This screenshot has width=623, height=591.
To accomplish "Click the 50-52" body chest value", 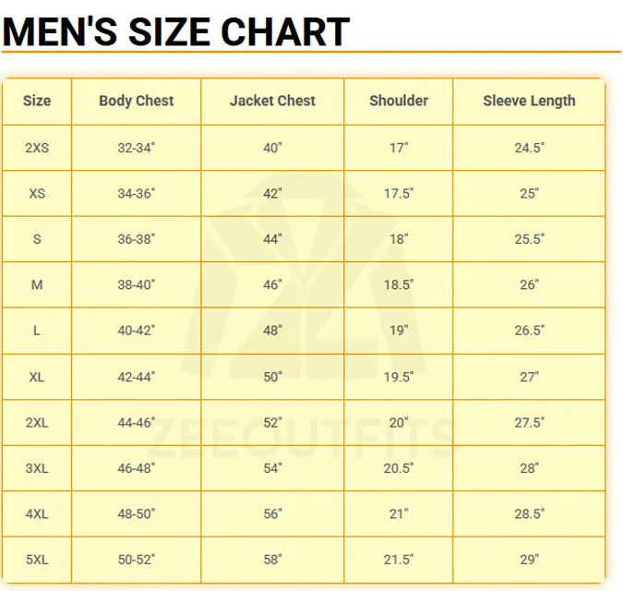I will [137, 560].
